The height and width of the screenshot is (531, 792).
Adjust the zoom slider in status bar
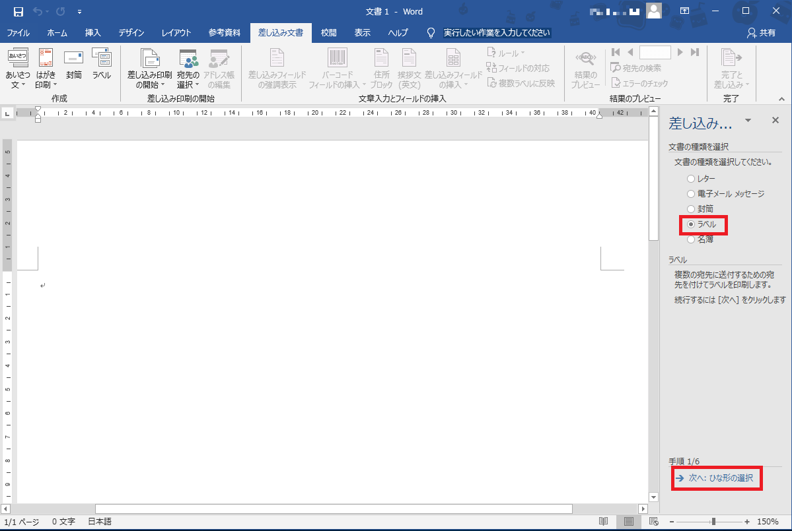pos(713,522)
